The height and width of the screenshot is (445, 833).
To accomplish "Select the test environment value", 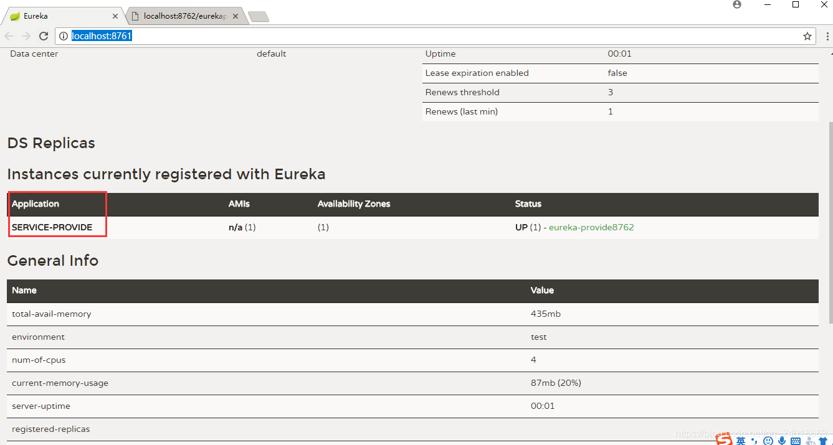I will click(539, 337).
